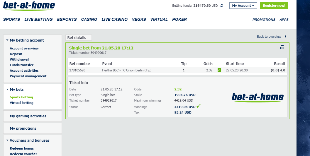Click Back to overview link
This screenshot has height=156, width=310.
coord(269,37)
